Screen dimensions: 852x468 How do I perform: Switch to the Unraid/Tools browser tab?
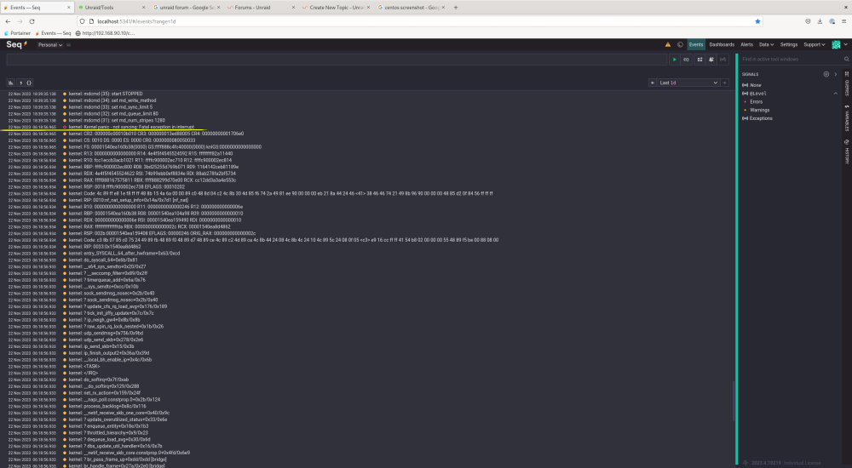click(x=110, y=8)
